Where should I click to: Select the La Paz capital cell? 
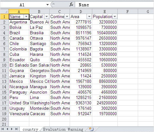coord(39,27)
